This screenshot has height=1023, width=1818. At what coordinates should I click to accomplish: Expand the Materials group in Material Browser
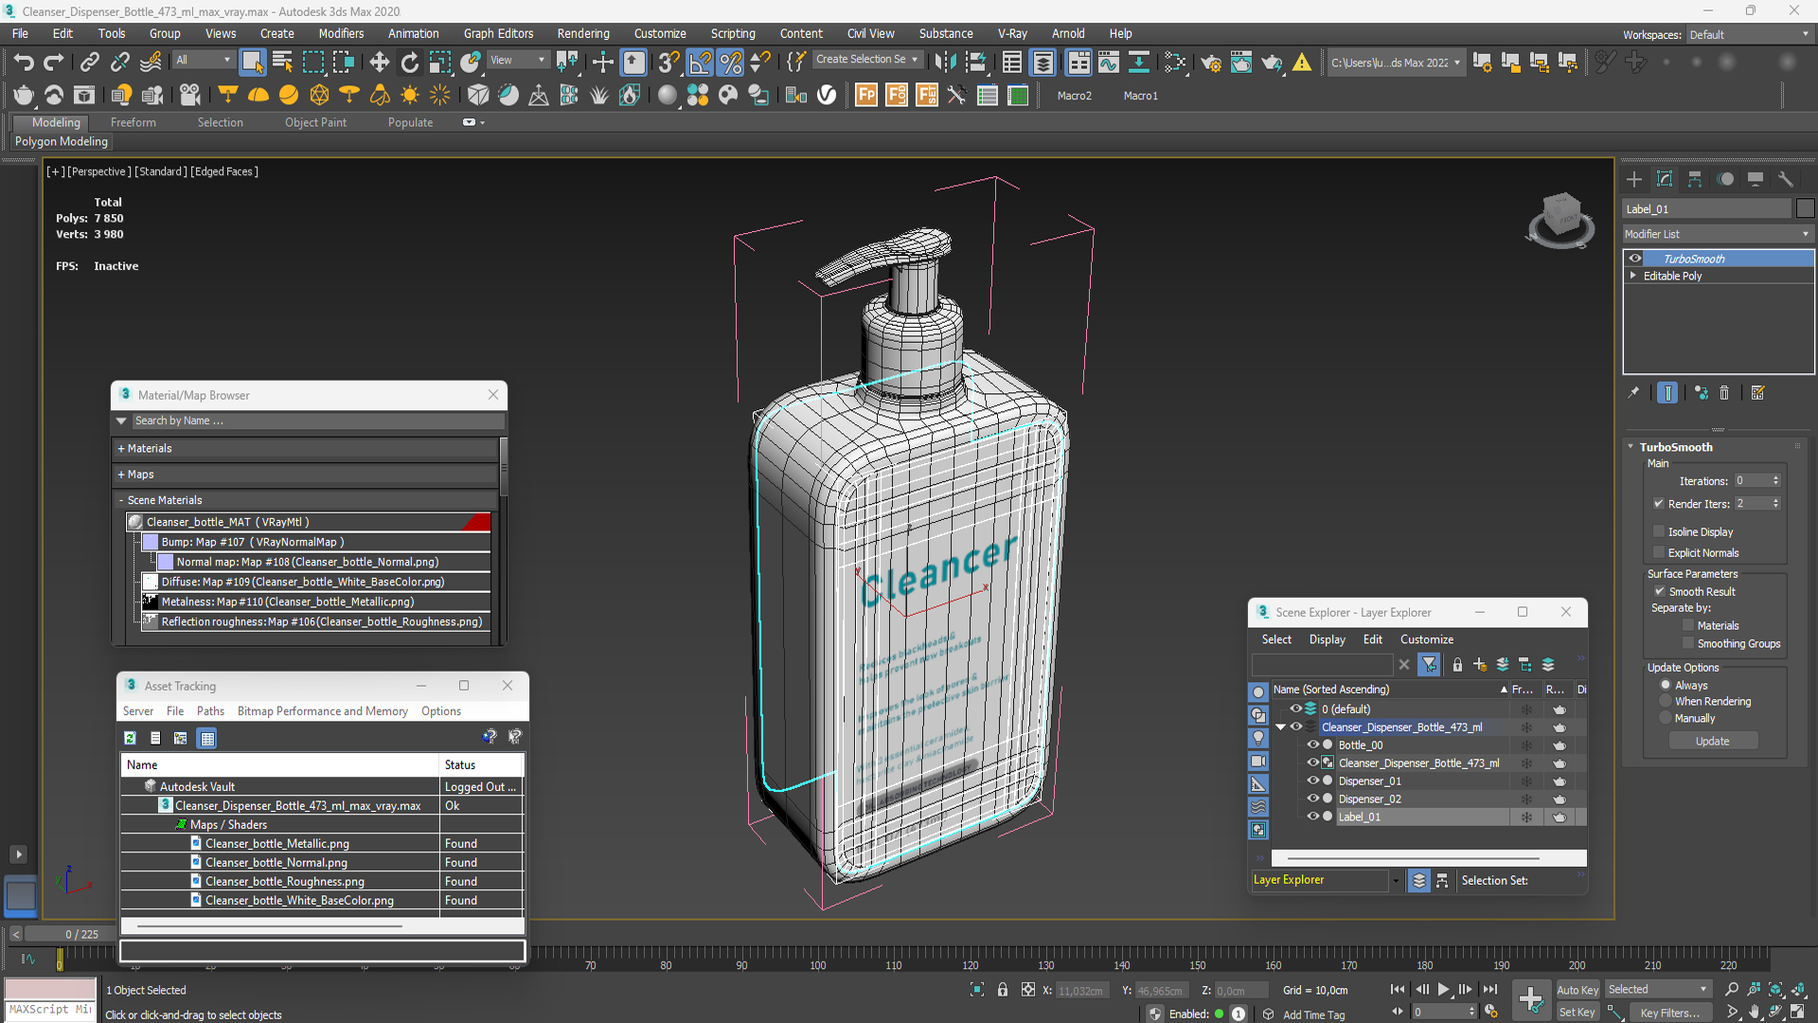[121, 449]
